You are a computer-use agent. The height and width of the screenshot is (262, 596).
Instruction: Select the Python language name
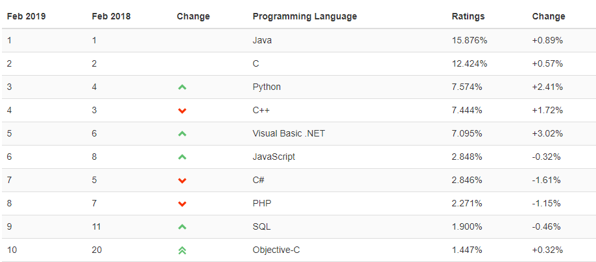coord(267,87)
